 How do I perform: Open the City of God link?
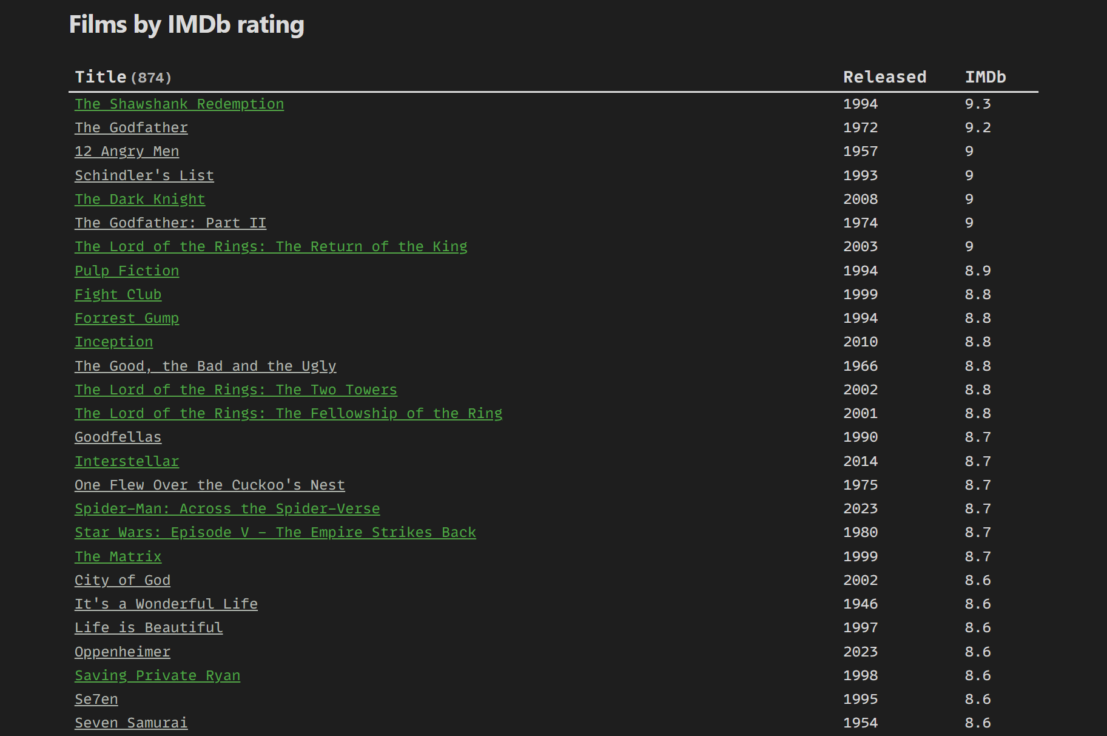coord(123,580)
